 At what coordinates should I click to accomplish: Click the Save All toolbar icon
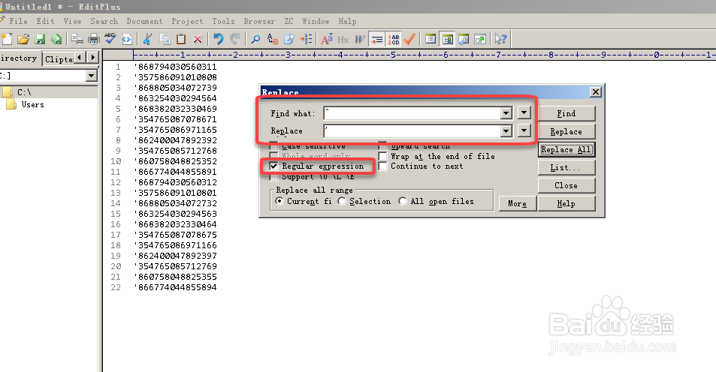pyautogui.click(x=56, y=39)
